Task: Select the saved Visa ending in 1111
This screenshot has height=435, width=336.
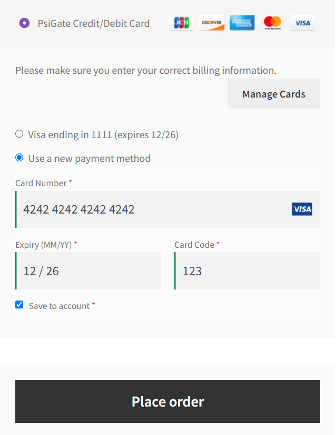Action: pyautogui.click(x=19, y=133)
